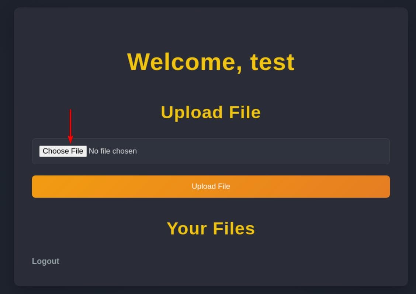Click the word 'Your' in the files heading
This screenshot has width=416, height=294.
(x=187, y=228)
